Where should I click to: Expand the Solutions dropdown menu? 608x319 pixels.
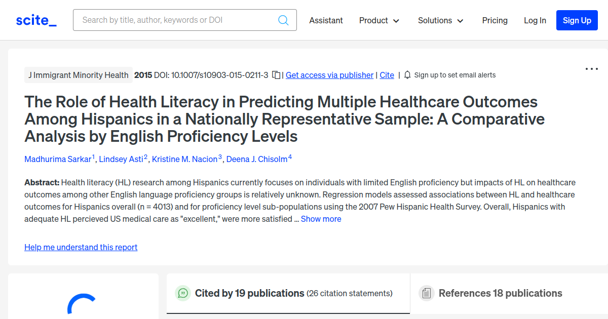440,21
